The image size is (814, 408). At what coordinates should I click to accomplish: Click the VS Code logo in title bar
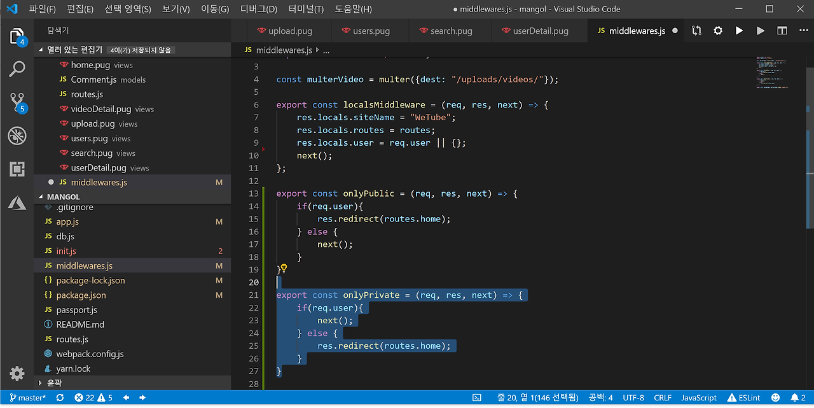pos(11,9)
